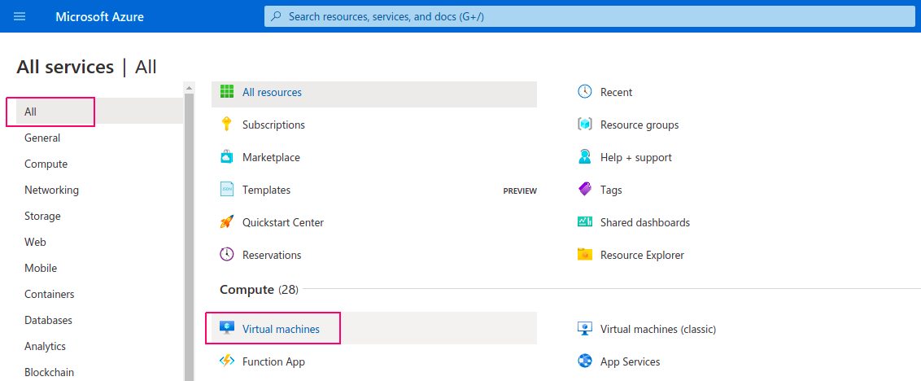Click the Help + support person icon

584,158
